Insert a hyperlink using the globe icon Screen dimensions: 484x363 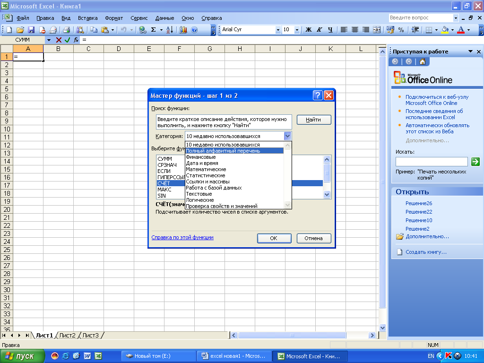[142, 30]
